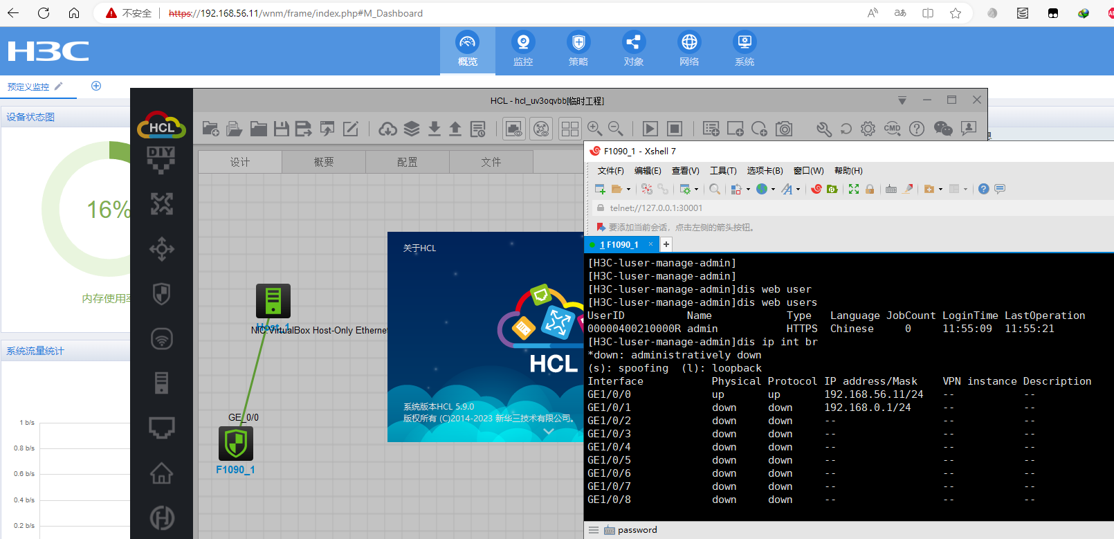Add a new Xshell session tab with plus

click(666, 244)
